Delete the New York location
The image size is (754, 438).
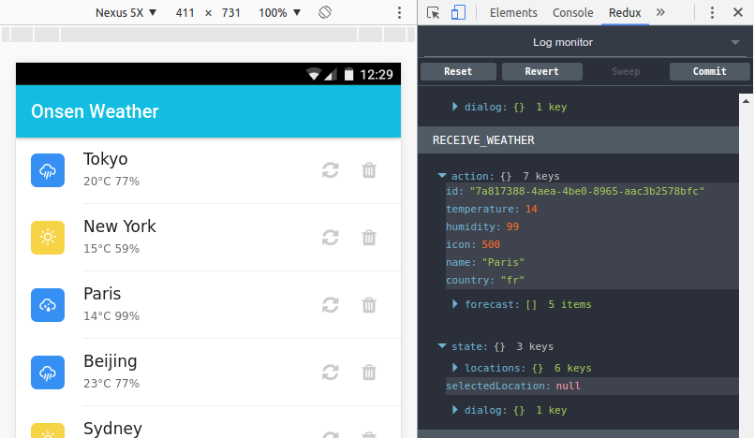tap(369, 238)
